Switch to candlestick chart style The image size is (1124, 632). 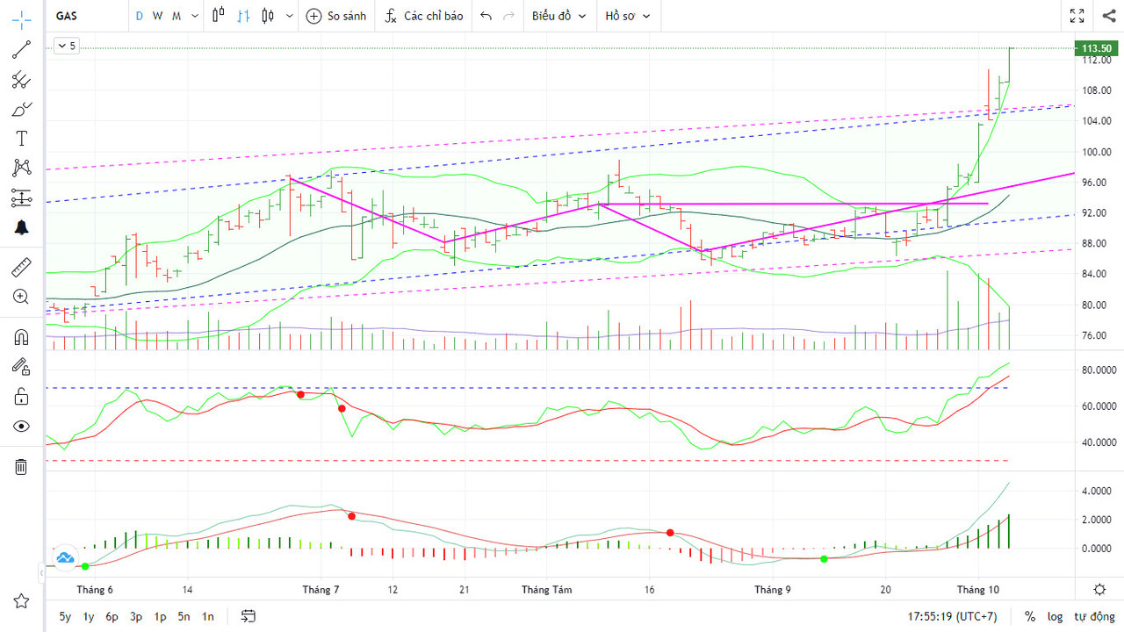point(219,16)
